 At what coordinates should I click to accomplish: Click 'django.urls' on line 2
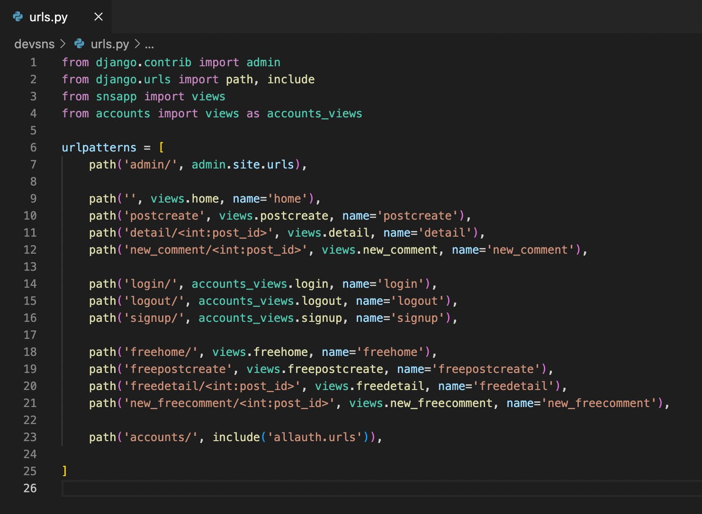[x=133, y=80]
